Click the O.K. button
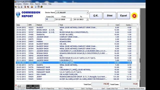 (96, 15)
